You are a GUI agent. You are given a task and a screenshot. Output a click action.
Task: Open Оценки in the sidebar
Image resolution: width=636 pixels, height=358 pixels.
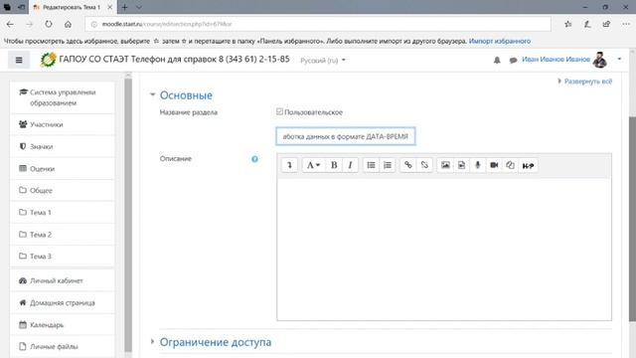click(x=63, y=168)
